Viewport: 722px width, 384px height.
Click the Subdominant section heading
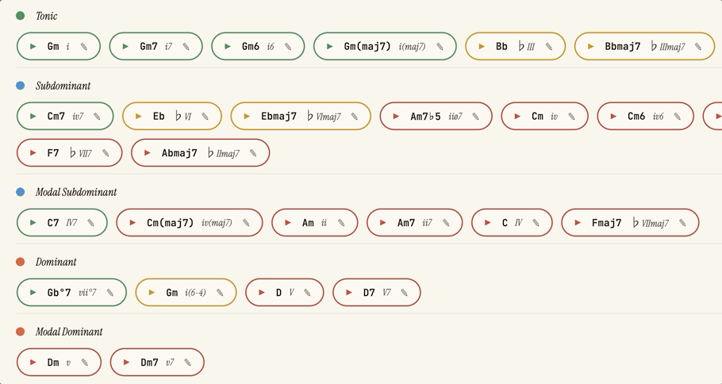[x=63, y=86]
